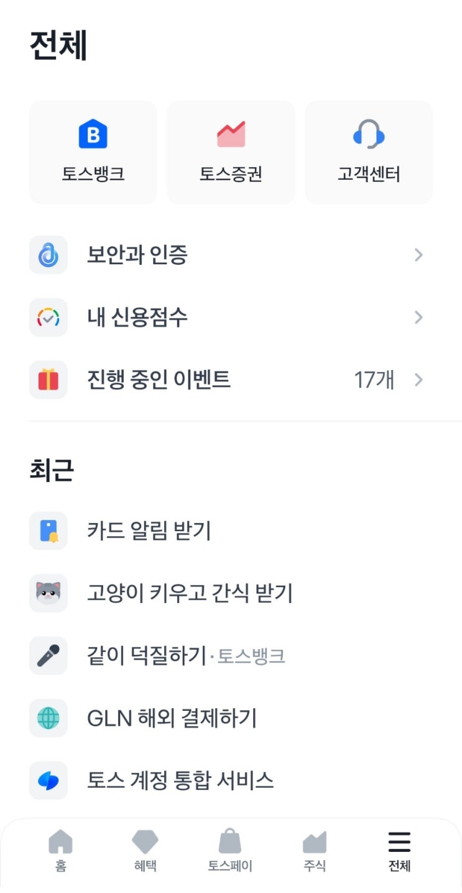Open the 토스뱅크 shortcut card
Viewport: 462px width, 893px height.
click(93, 152)
